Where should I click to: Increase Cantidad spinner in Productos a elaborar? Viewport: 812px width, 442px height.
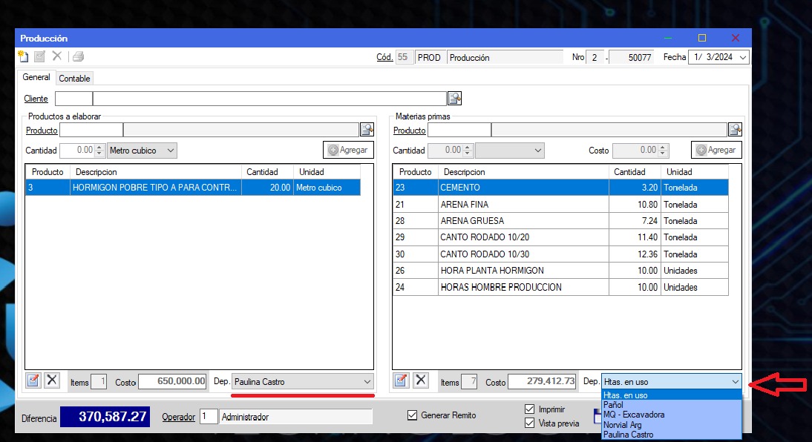pyautogui.click(x=100, y=147)
